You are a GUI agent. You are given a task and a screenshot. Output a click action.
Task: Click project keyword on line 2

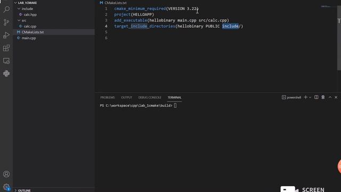(x=122, y=14)
